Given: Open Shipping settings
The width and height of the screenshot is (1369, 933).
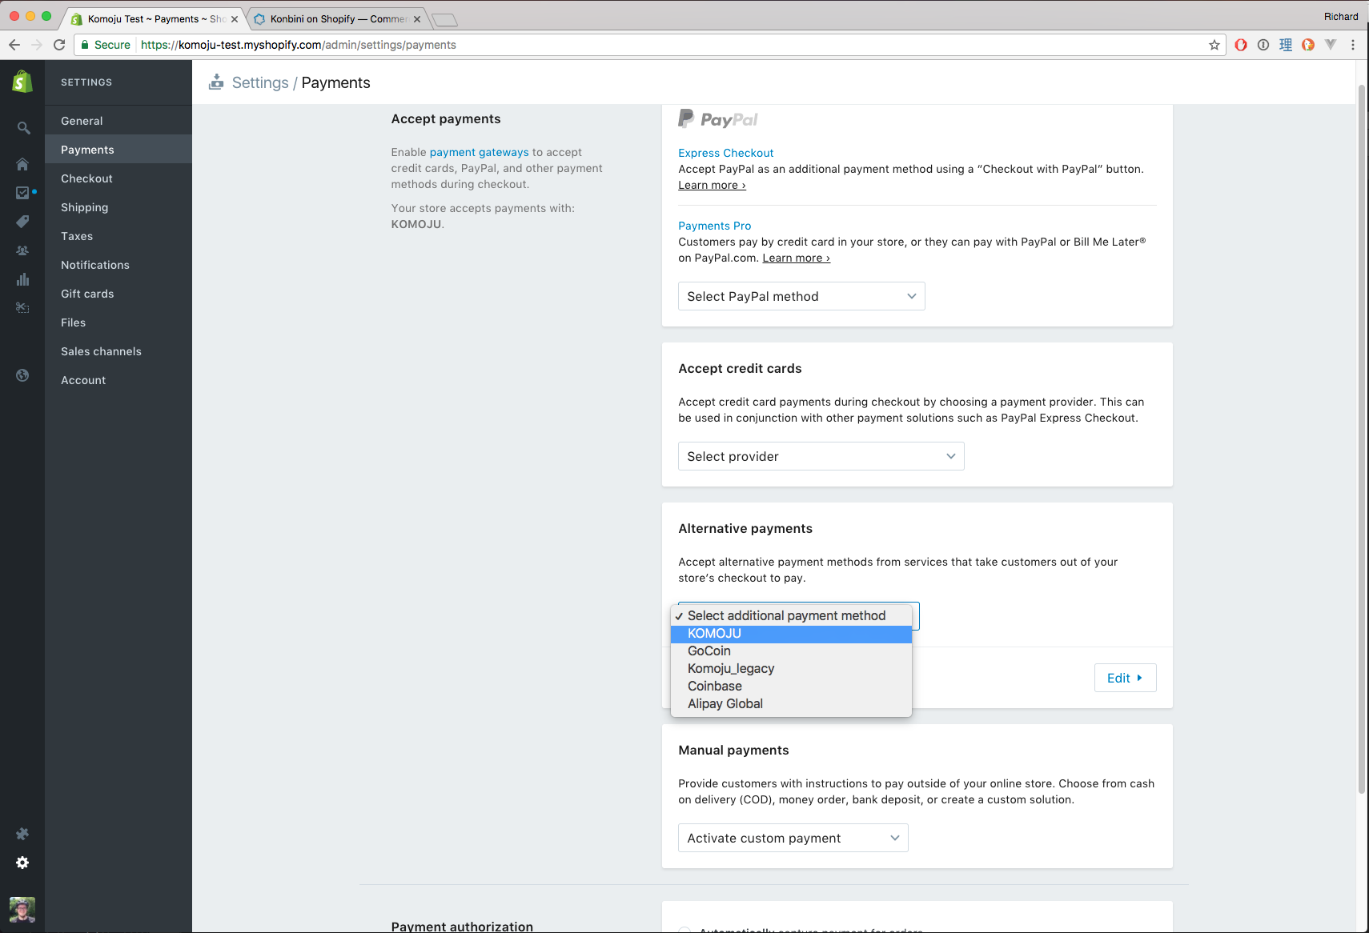Looking at the screenshot, I should click(118, 207).
